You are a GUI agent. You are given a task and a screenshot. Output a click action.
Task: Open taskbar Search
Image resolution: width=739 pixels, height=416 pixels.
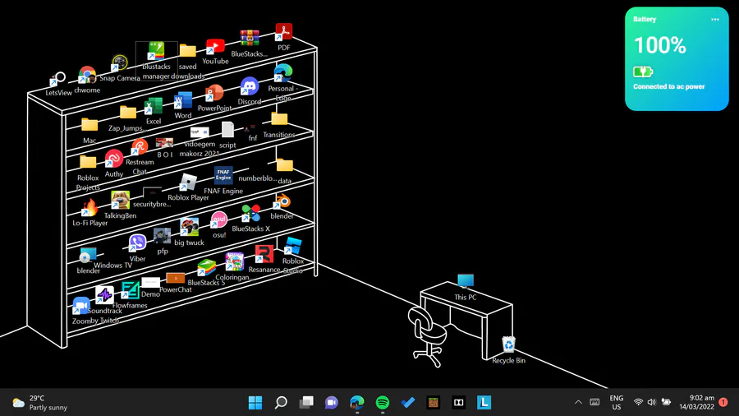click(x=281, y=402)
